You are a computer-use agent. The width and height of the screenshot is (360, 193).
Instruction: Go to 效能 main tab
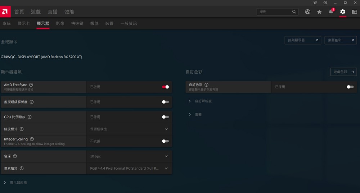coord(69,12)
